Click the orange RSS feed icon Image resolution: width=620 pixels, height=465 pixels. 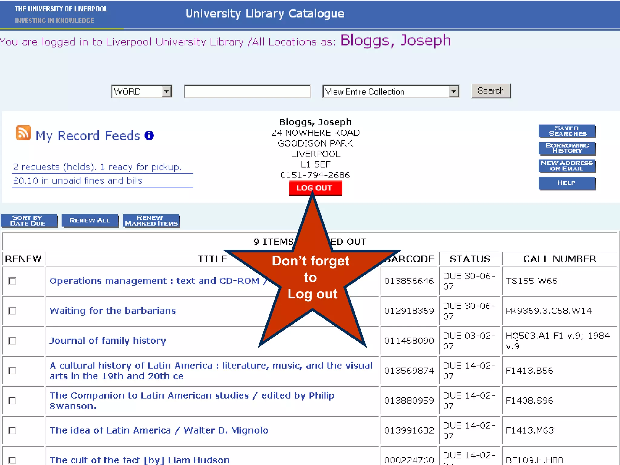pos(23,133)
